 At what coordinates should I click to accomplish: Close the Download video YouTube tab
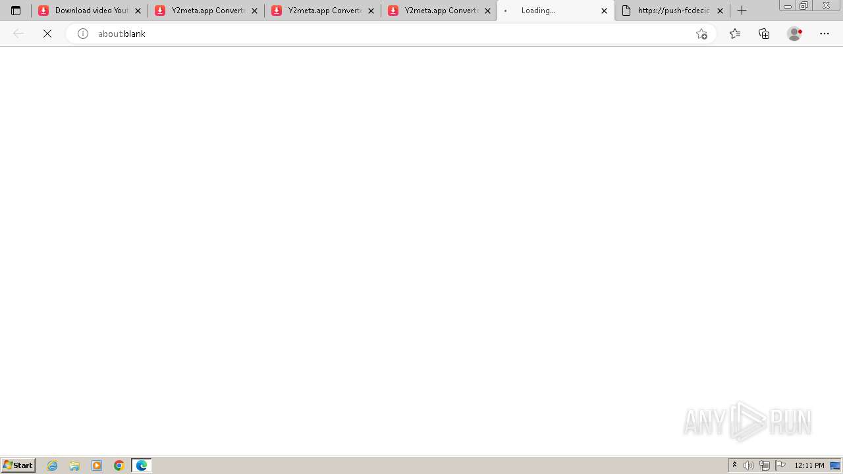pyautogui.click(x=138, y=11)
